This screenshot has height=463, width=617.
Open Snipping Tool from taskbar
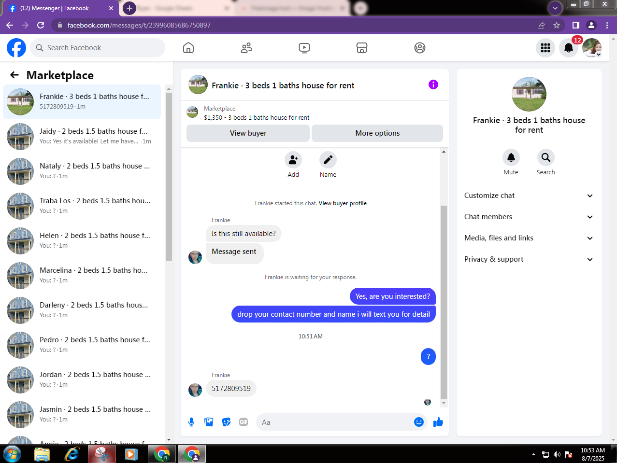[x=102, y=454]
